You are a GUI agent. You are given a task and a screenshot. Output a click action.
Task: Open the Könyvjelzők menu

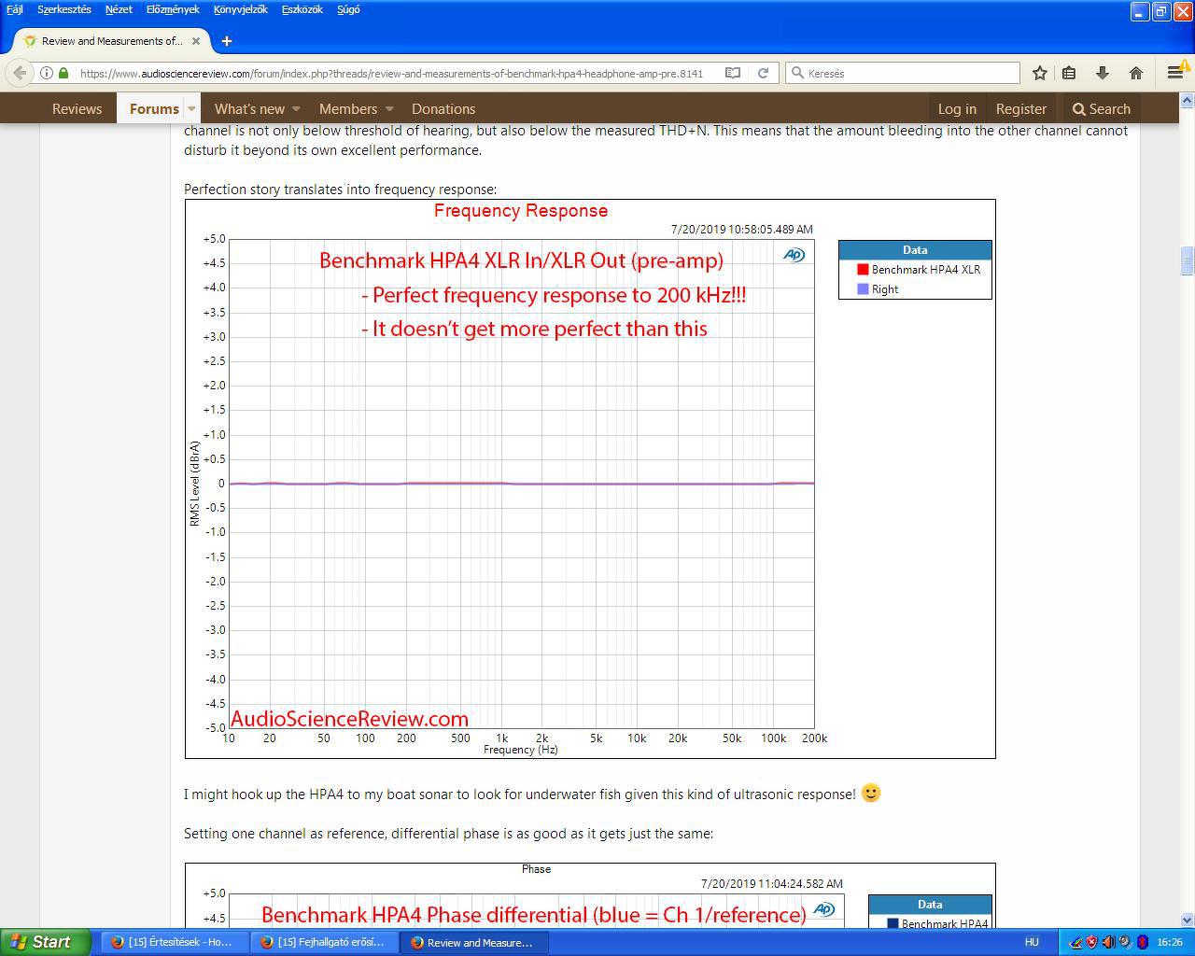point(241,9)
